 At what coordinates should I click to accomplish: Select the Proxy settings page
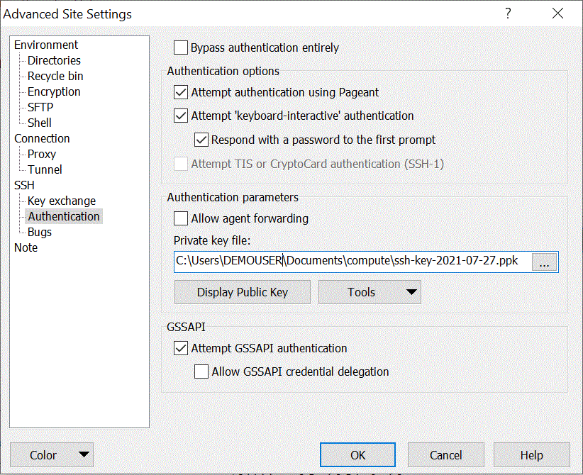[x=41, y=154]
